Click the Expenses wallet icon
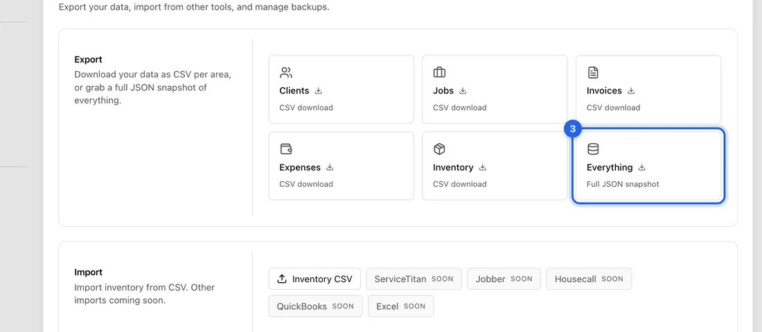Viewport: 762px width, 332px height. point(285,149)
